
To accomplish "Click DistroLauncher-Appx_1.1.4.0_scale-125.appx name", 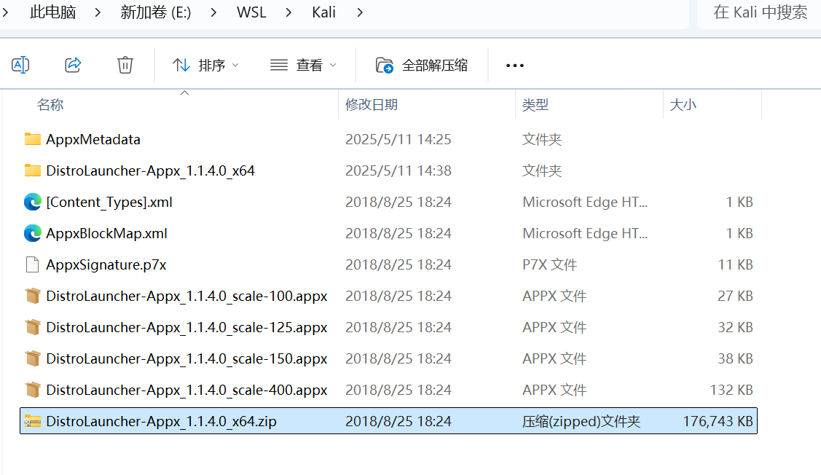I will tap(186, 327).
